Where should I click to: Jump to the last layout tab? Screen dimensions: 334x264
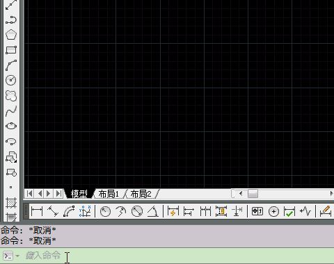pos(58,194)
